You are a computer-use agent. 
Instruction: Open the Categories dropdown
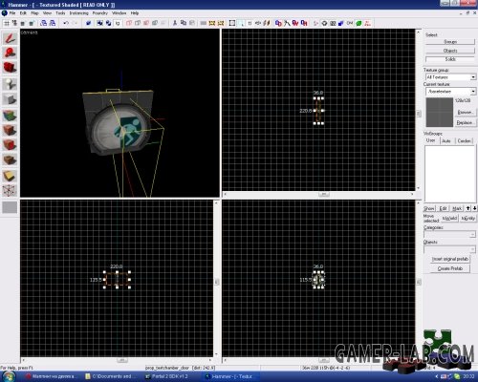pyautogui.click(x=472, y=234)
